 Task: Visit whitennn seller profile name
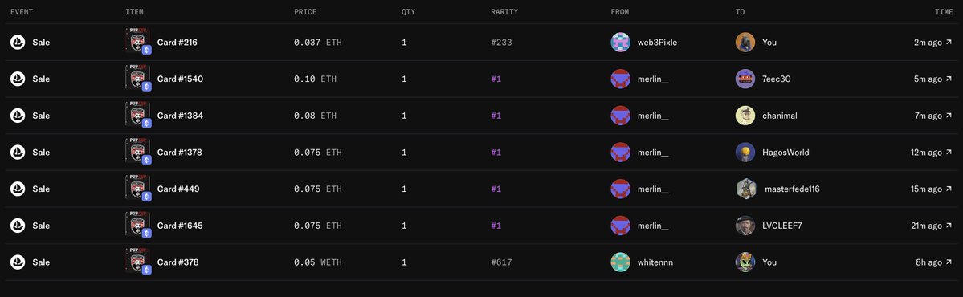coord(655,262)
